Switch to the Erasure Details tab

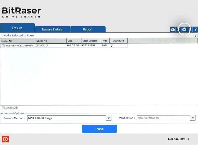pyautogui.click(x=52, y=29)
